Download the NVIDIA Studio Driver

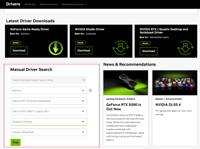click(84, 51)
